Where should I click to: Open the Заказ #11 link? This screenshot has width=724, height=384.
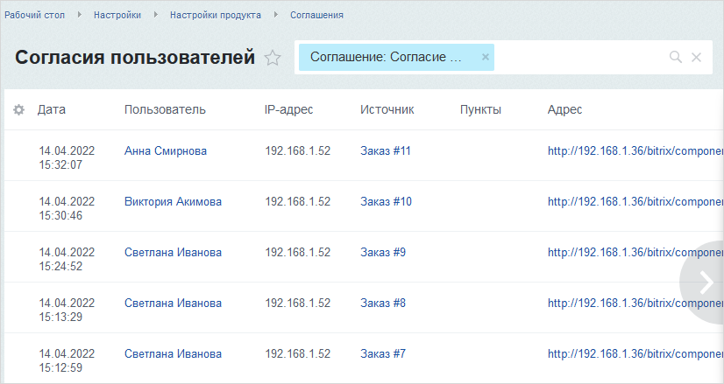[x=386, y=151]
